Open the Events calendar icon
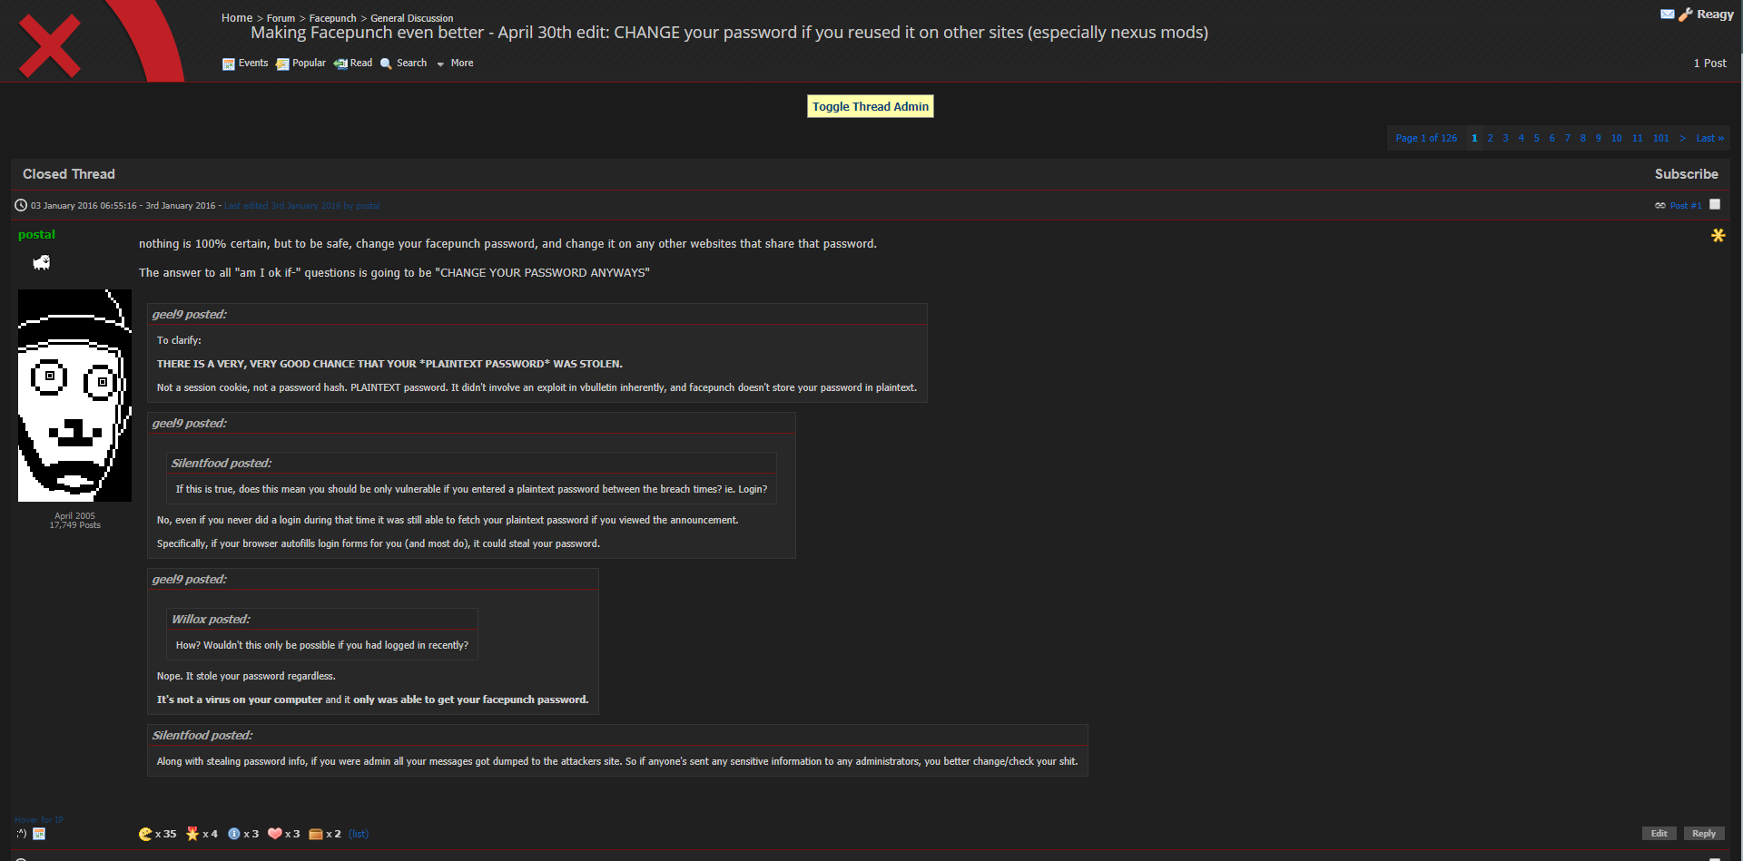This screenshot has width=1743, height=861. pyautogui.click(x=229, y=64)
